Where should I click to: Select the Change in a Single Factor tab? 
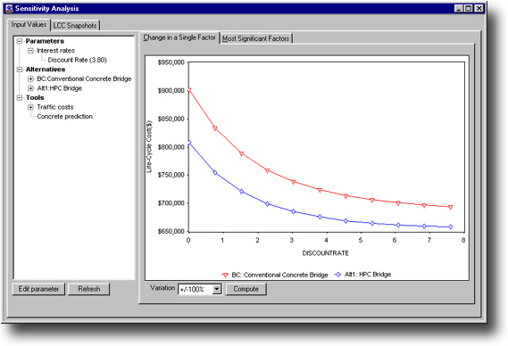point(179,37)
